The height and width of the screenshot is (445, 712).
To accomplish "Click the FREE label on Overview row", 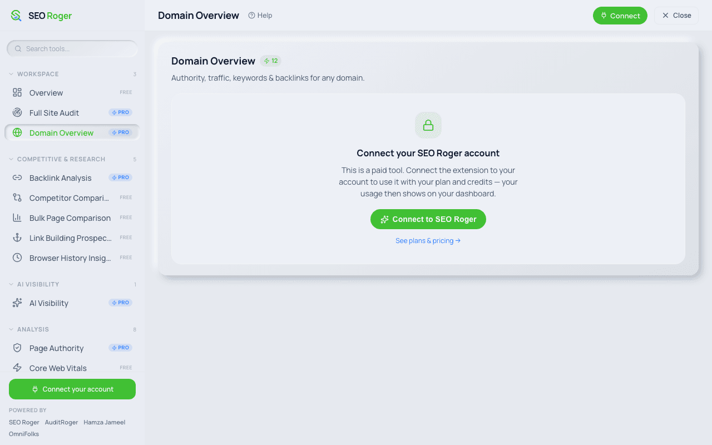I will click(126, 92).
